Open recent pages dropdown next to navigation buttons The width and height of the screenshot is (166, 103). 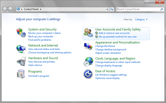coord(14,9)
